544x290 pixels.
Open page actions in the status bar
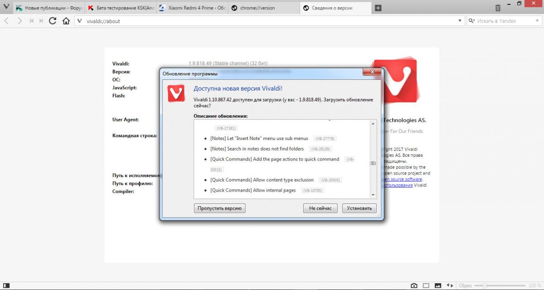(450, 285)
